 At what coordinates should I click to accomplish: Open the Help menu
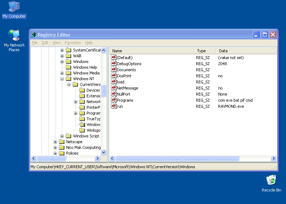[x=89, y=43]
